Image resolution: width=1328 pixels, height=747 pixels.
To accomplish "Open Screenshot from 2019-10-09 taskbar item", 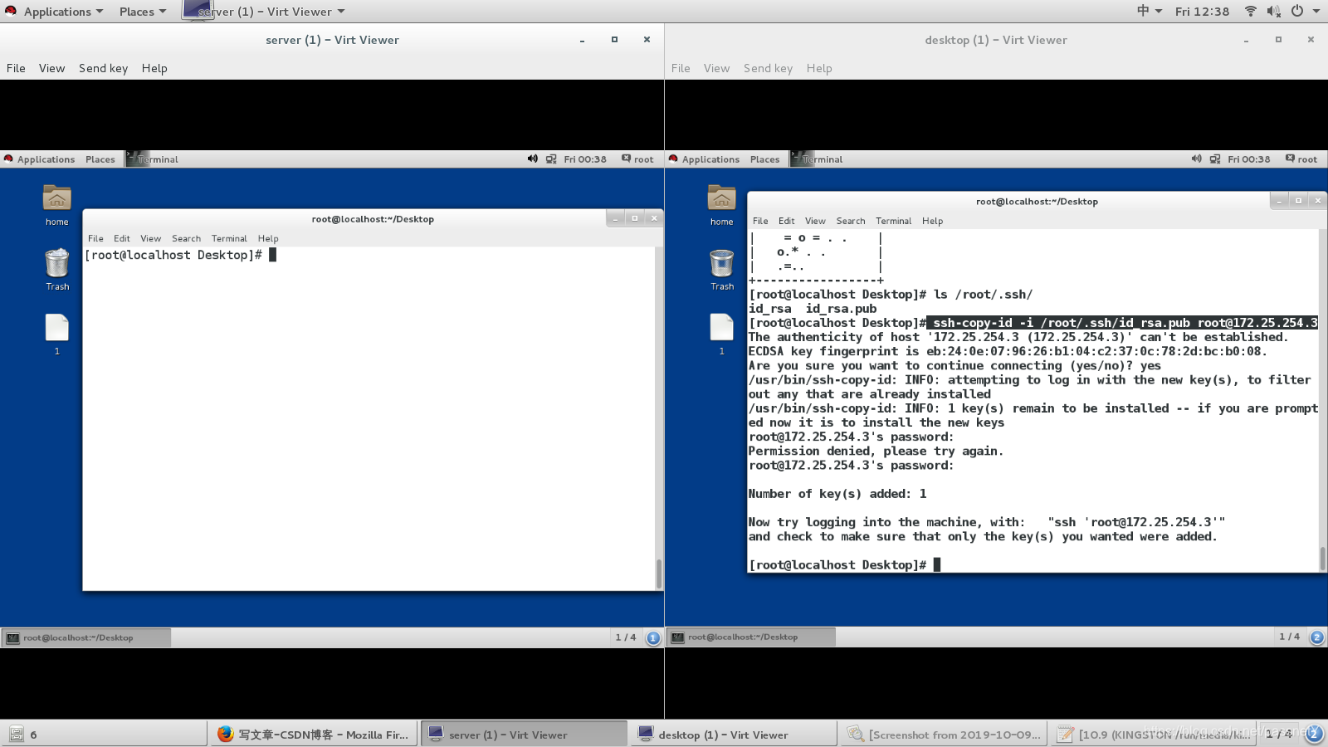I will click(944, 735).
